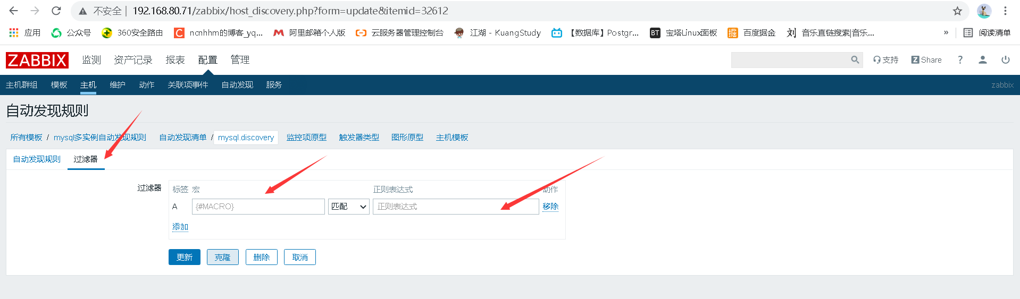Click the browser forward arrow
Viewport: 1020px width, 299px height.
pyautogui.click(x=35, y=11)
